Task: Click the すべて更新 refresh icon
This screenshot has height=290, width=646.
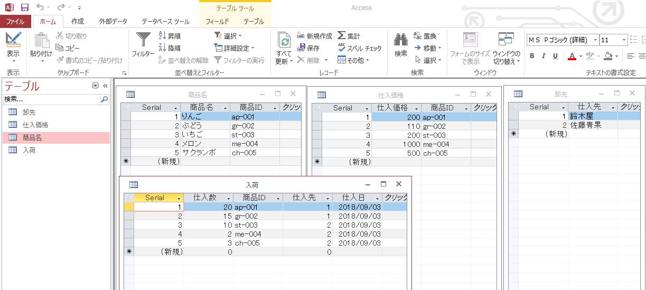Action: (284, 40)
